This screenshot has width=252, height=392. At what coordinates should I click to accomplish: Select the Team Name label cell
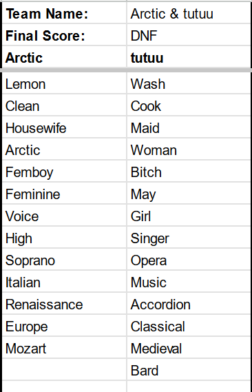tap(65, 13)
